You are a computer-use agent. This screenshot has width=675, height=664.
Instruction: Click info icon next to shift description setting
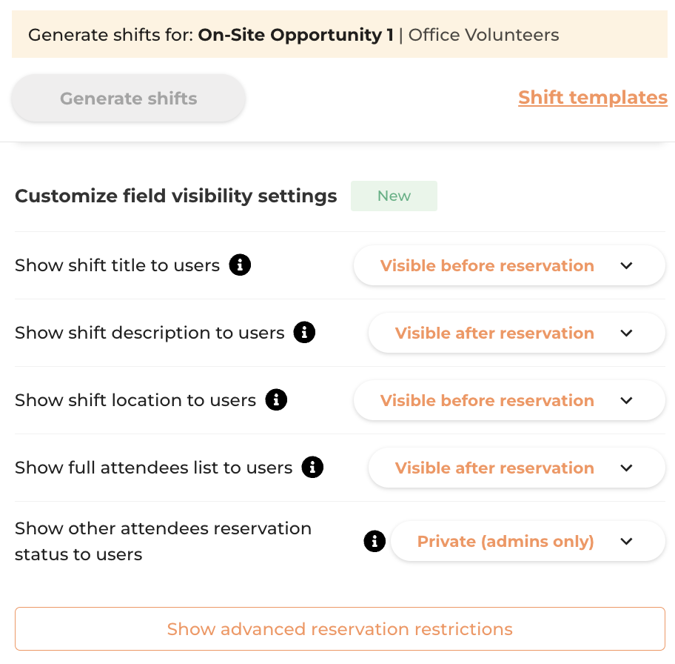(x=304, y=333)
